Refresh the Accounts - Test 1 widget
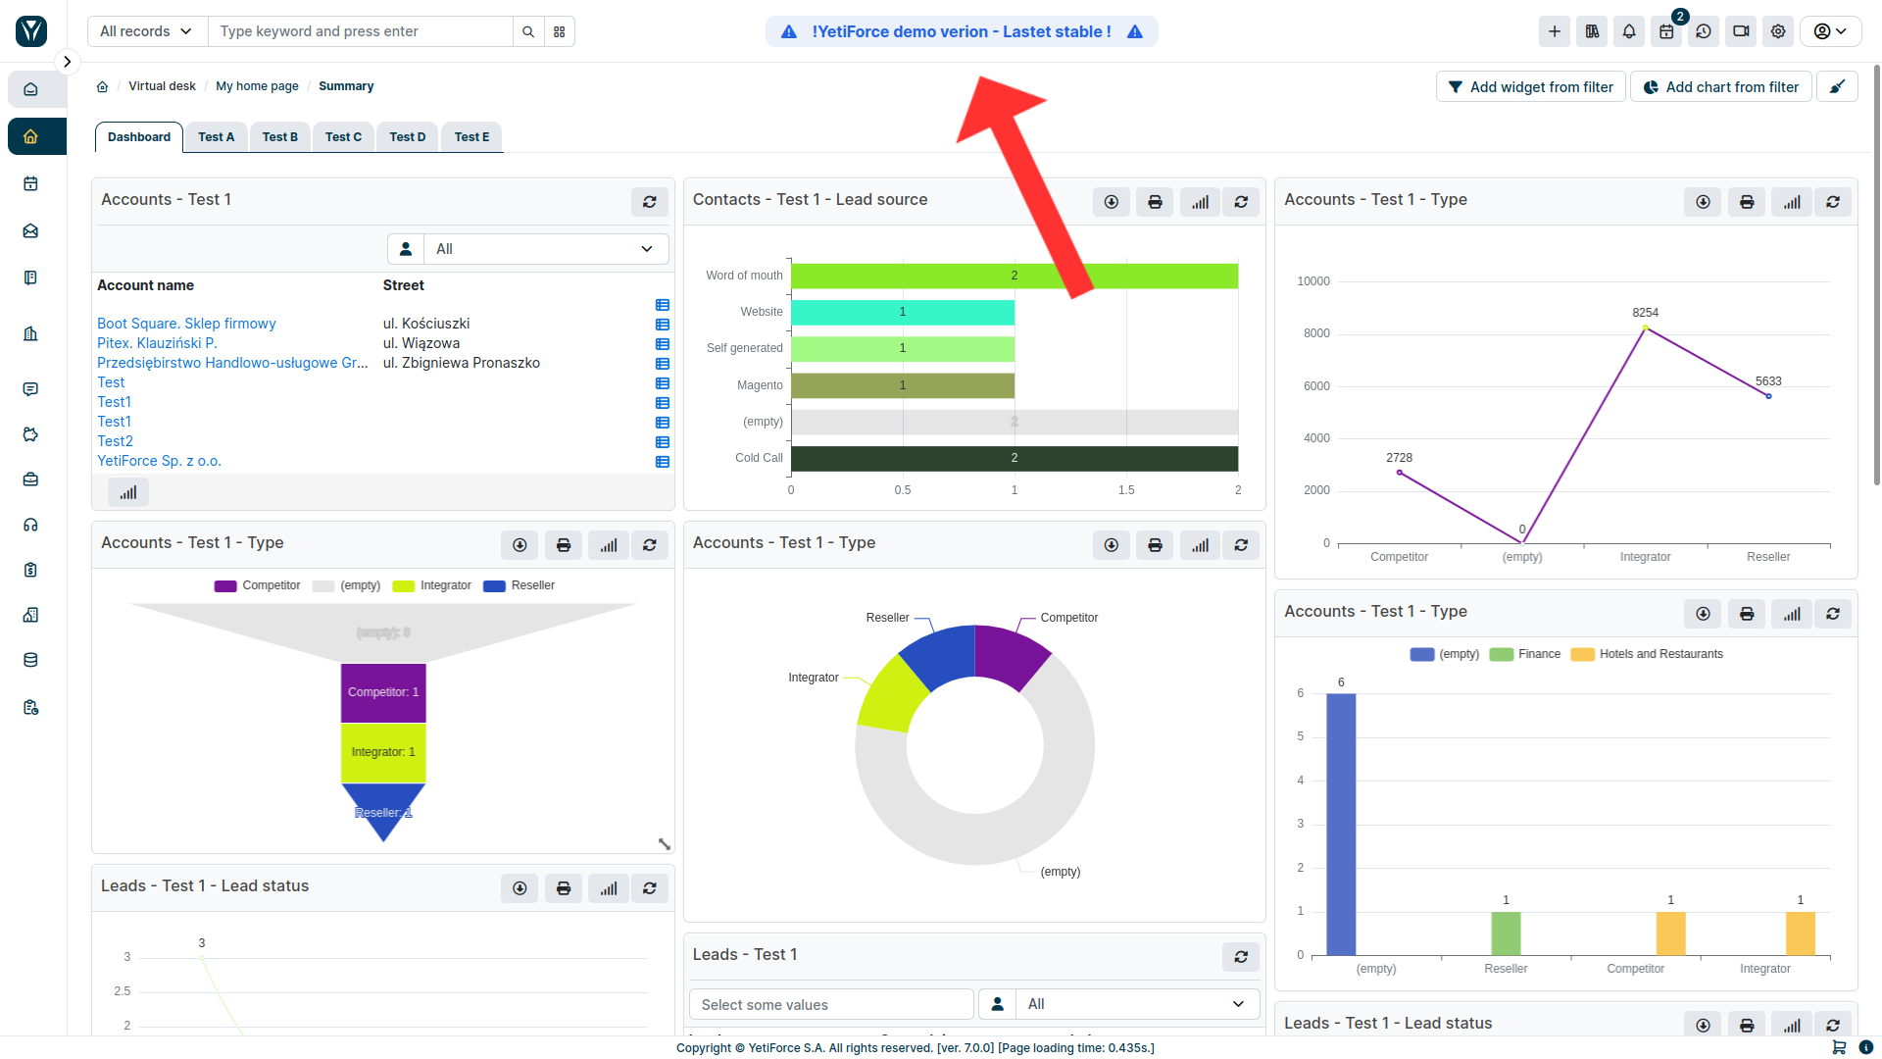This screenshot has height=1059, width=1882. point(650,202)
